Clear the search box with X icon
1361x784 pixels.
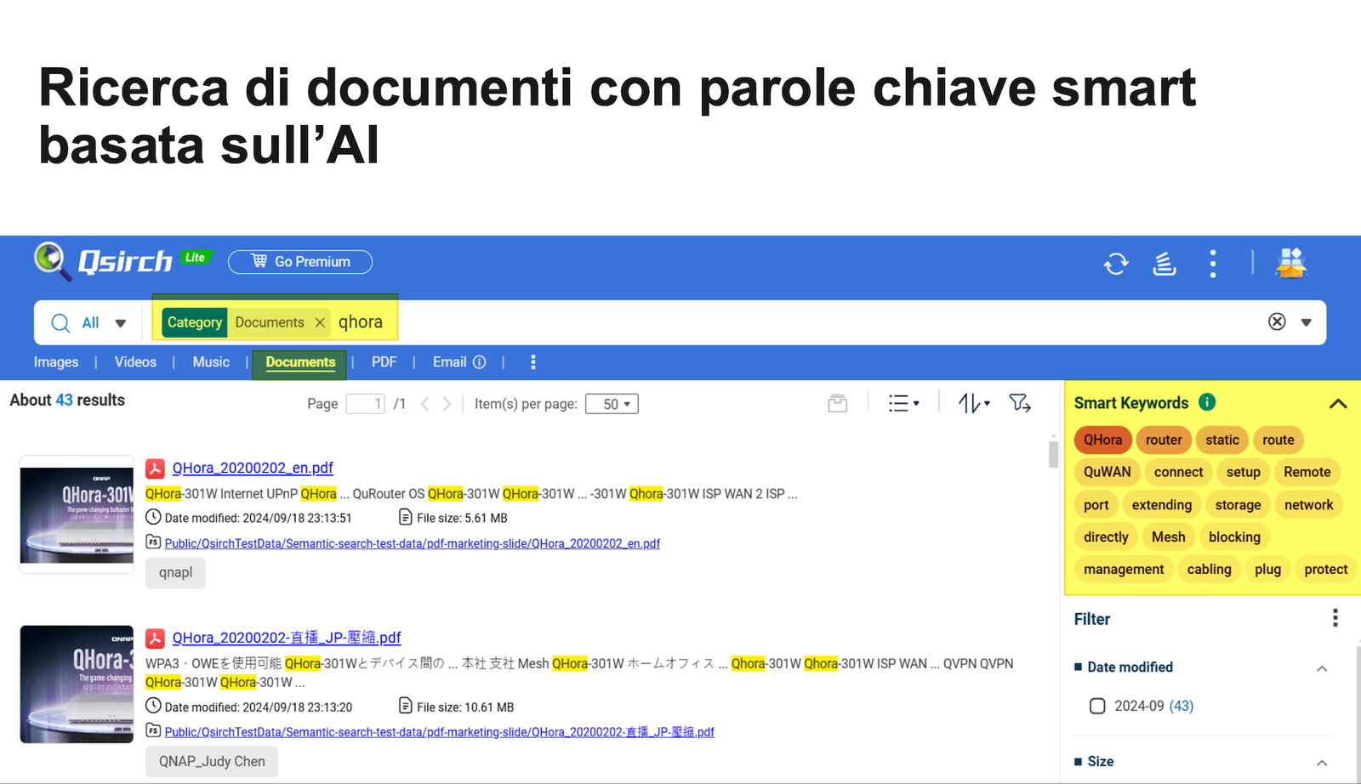[x=1277, y=321]
